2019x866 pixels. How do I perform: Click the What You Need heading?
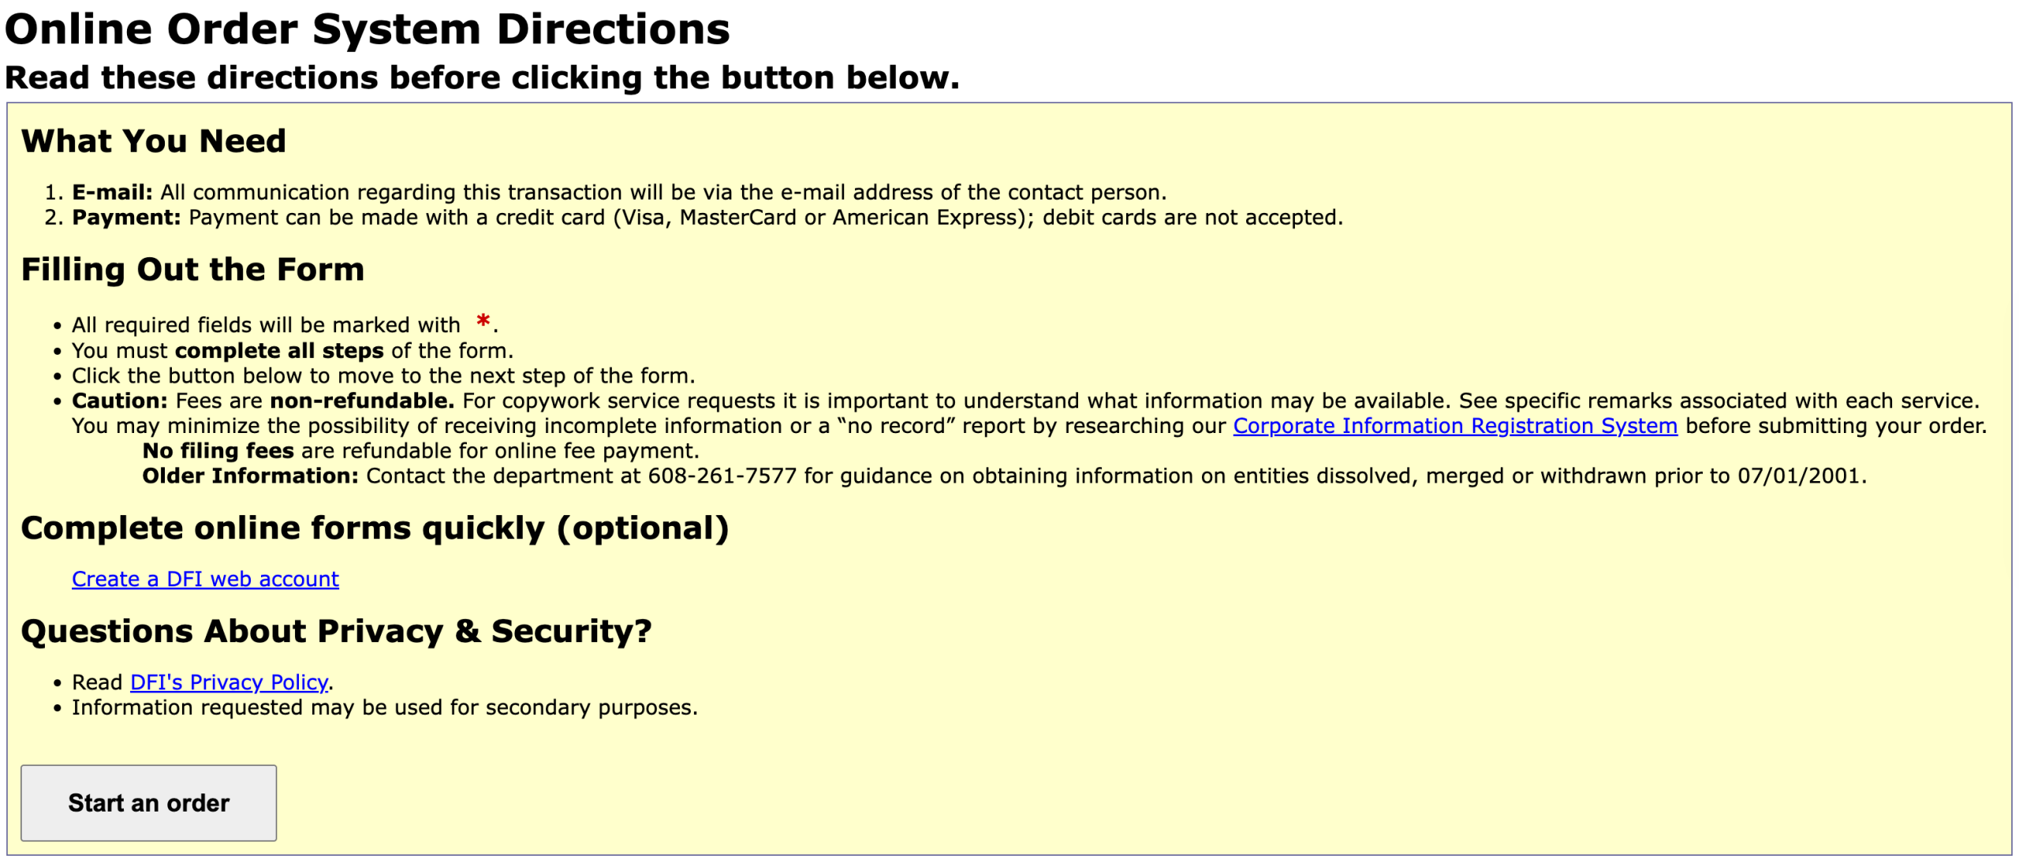(x=154, y=141)
